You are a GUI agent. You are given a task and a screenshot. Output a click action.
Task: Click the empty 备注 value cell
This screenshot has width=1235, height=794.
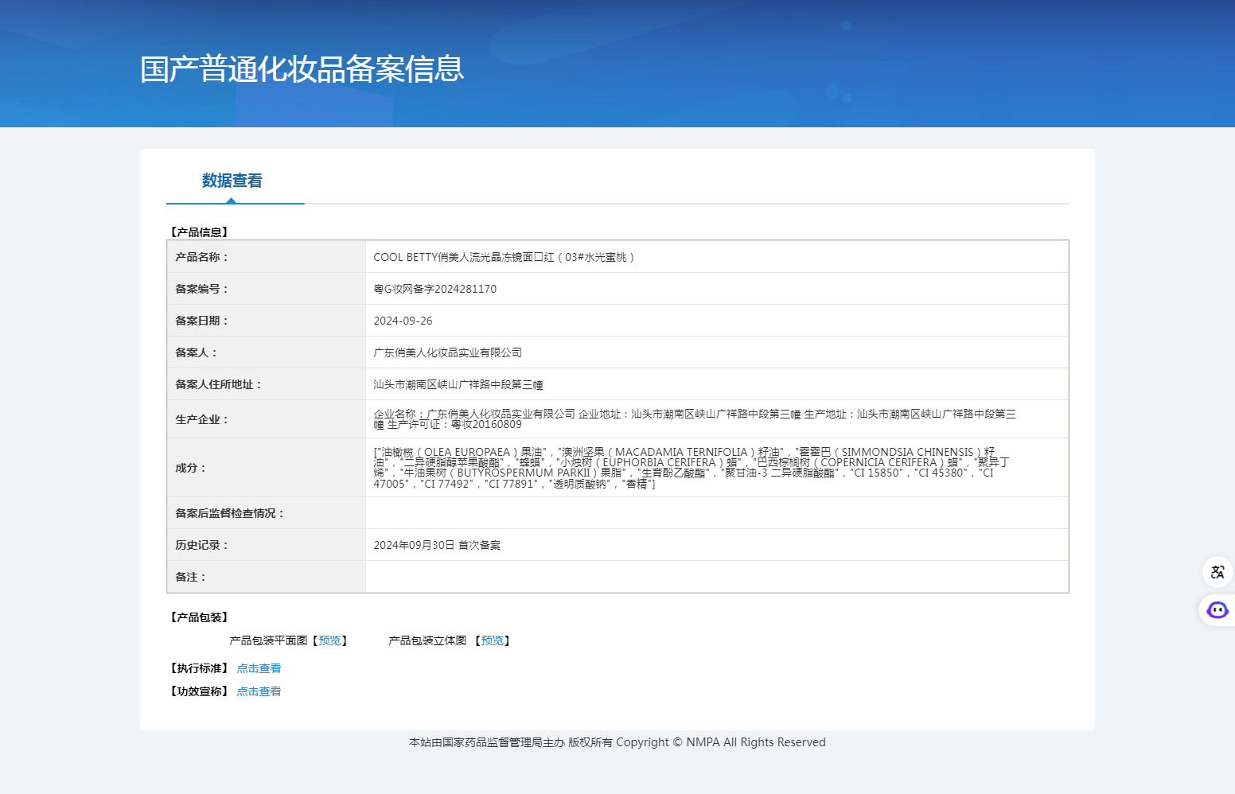point(716,577)
